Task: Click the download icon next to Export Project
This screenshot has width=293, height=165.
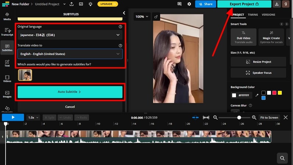Action: (277, 4)
